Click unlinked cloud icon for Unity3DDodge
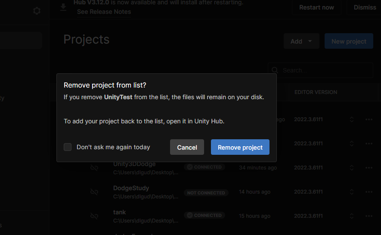The image size is (381, 235). tap(94, 168)
